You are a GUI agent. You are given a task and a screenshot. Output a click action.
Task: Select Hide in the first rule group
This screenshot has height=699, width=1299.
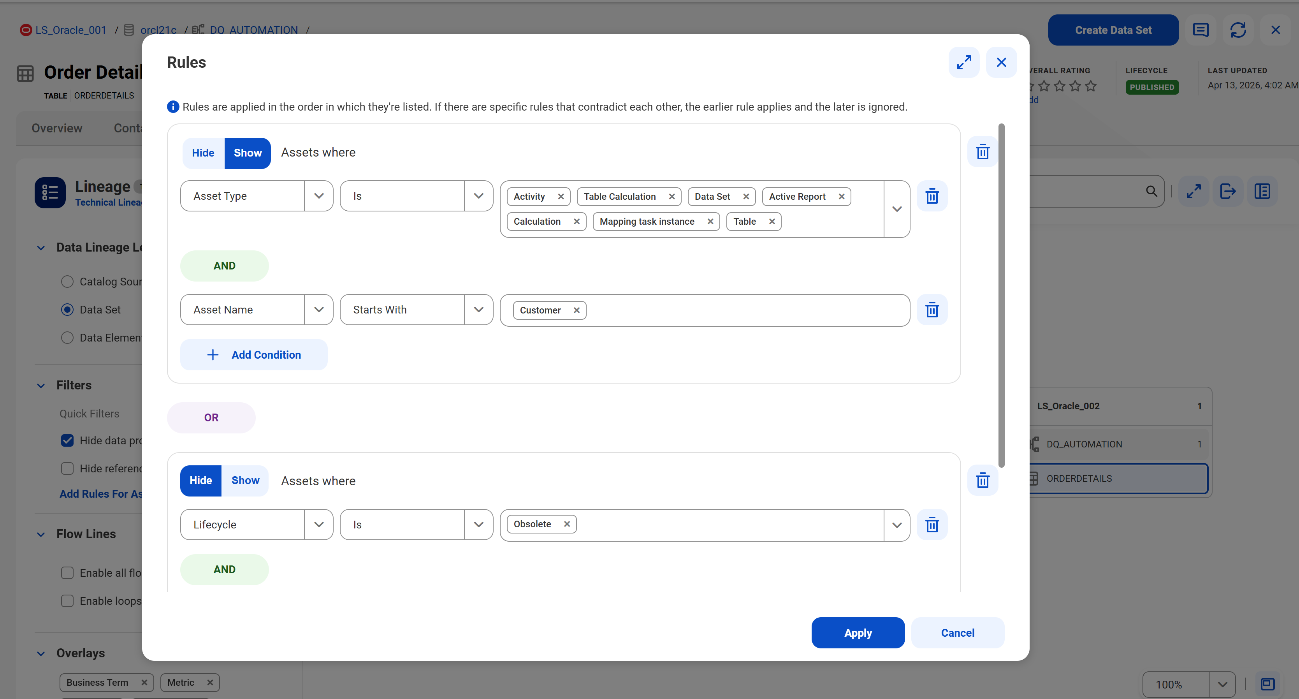pyautogui.click(x=203, y=153)
